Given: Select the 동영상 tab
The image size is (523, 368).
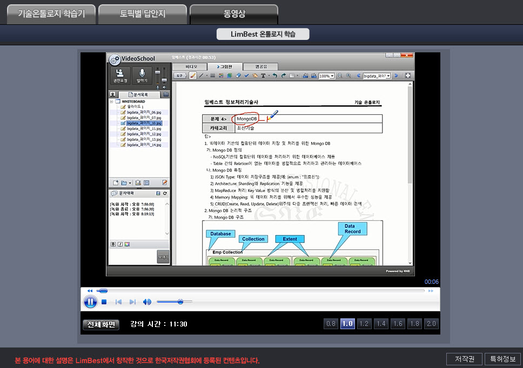Looking at the screenshot, I should pos(234,14).
